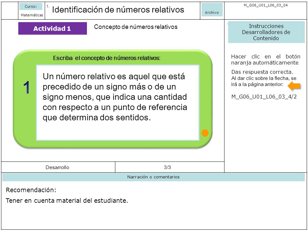Click the prompt Escriba el concepto de números relativos
The image size is (308, 231).
(107, 58)
